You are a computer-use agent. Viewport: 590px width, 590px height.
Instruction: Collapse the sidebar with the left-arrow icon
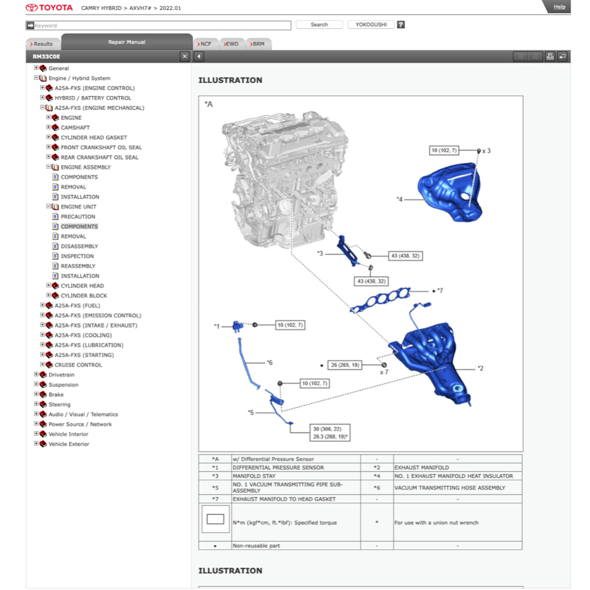click(199, 56)
